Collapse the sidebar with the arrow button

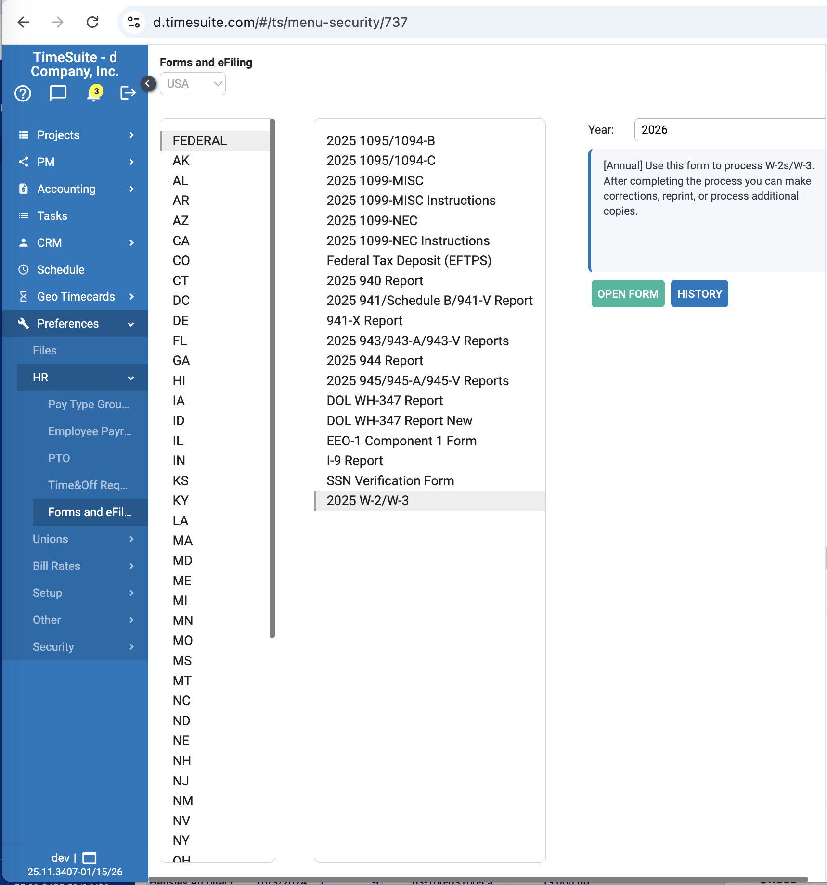coord(148,84)
